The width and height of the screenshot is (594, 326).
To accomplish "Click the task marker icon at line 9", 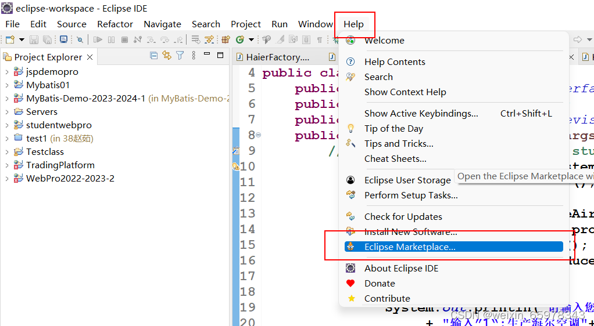I will click(235, 151).
